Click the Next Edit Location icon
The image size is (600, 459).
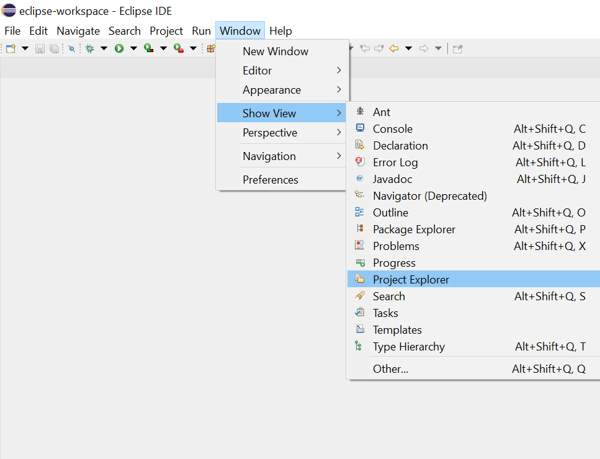tap(379, 48)
